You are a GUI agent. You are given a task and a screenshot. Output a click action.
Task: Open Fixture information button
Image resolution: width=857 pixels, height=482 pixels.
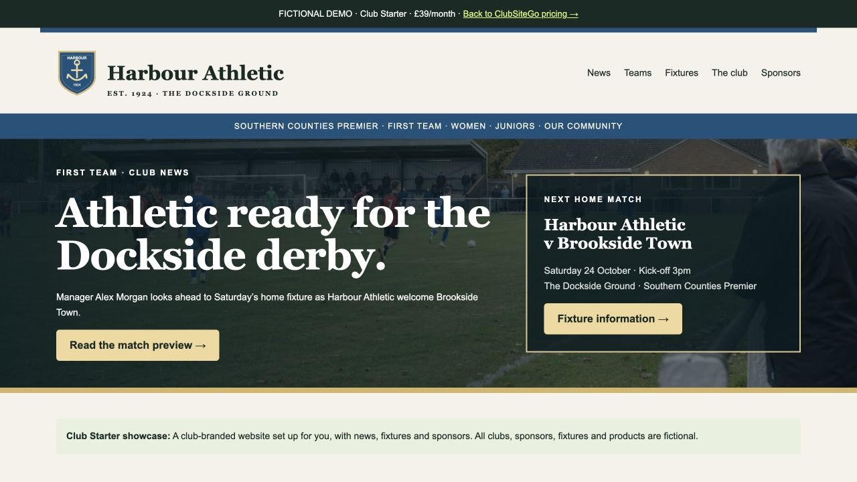(x=613, y=319)
